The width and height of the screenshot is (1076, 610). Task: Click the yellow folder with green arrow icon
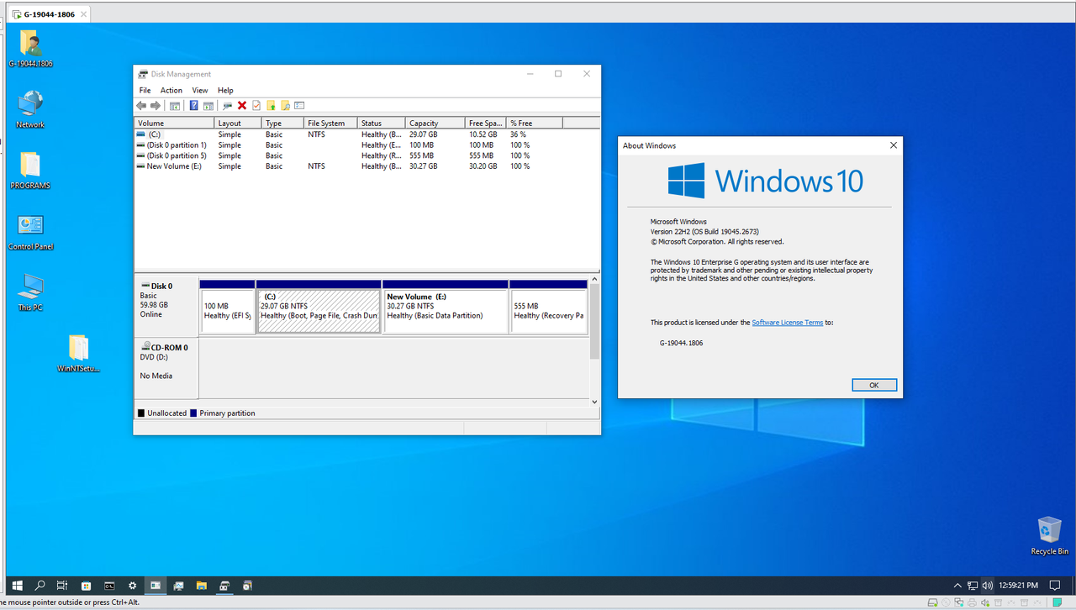click(x=271, y=106)
